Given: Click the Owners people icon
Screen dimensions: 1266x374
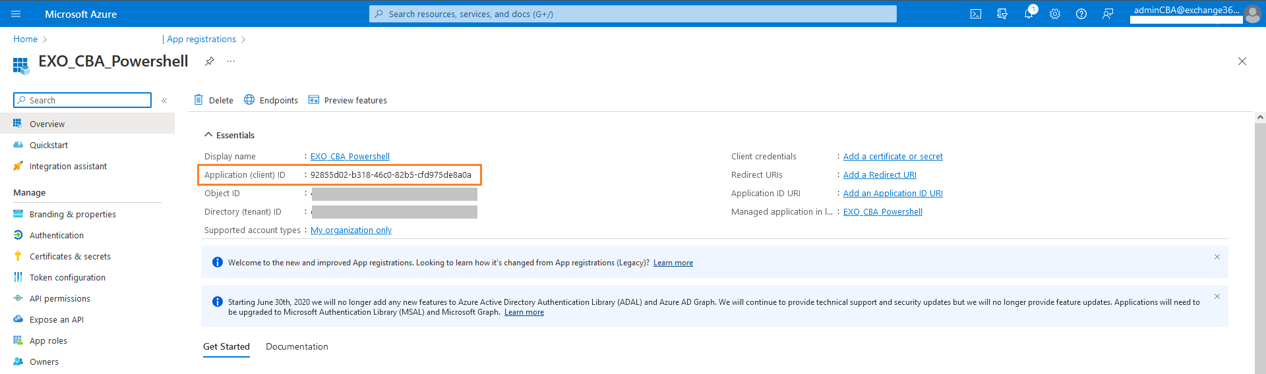Looking at the screenshot, I should click(x=18, y=361).
